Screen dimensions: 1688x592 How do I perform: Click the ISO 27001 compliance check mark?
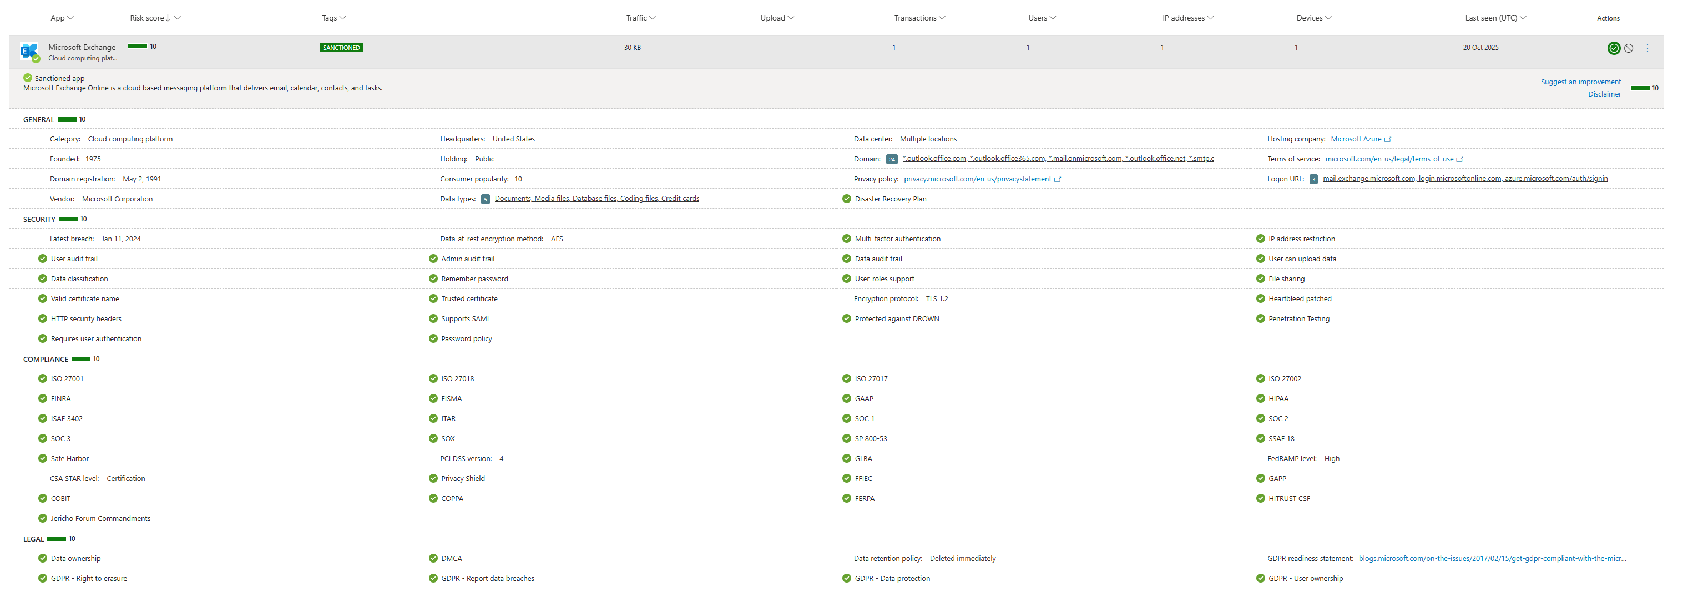(x=43, y=378)
